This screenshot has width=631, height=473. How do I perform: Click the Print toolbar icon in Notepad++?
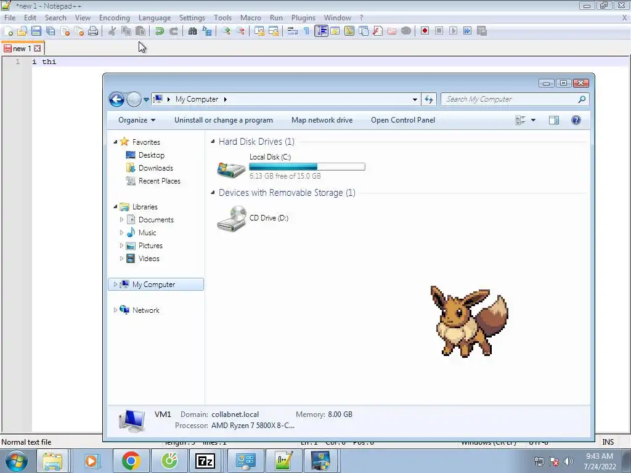[93, 31]
